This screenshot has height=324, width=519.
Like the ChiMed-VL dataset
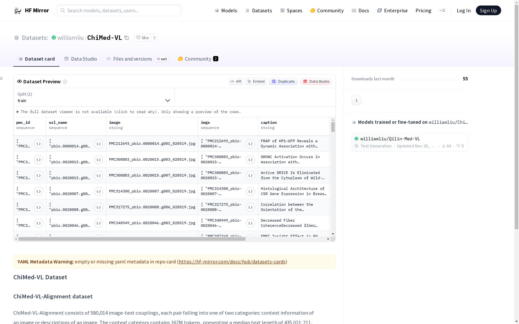pyautogui.click(x=142, y=38)
